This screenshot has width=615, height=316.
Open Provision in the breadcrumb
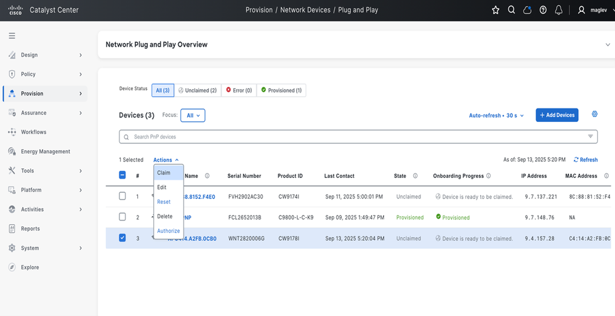pos(259,10)
